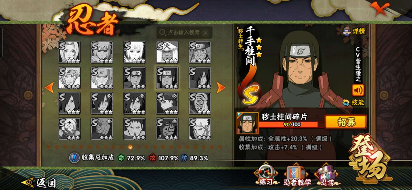Image resolution: width=412 pixels, height=190 pixels.
Task: Open the 练习 practice mode icon
Action: [x=266, y=175]
